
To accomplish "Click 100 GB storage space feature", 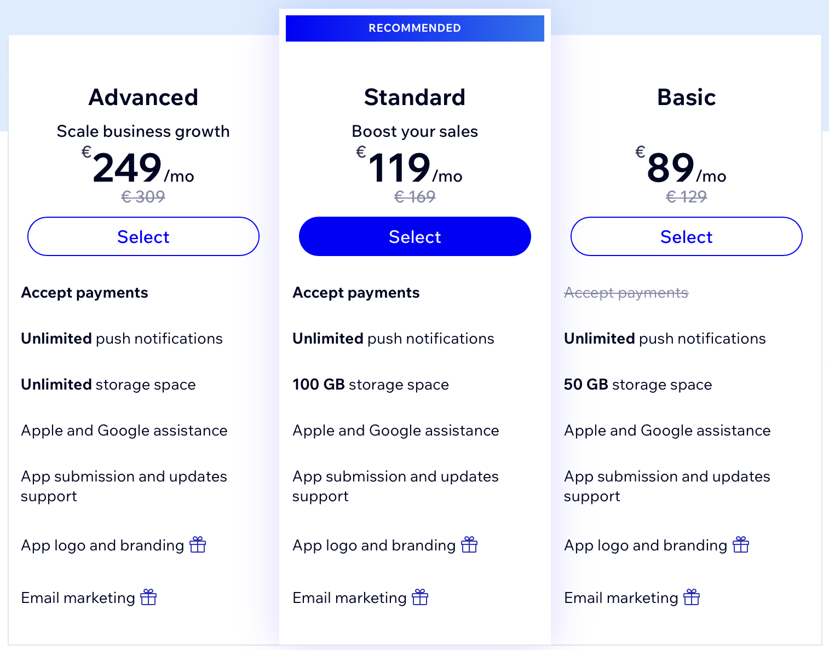I will pos(371,385).
